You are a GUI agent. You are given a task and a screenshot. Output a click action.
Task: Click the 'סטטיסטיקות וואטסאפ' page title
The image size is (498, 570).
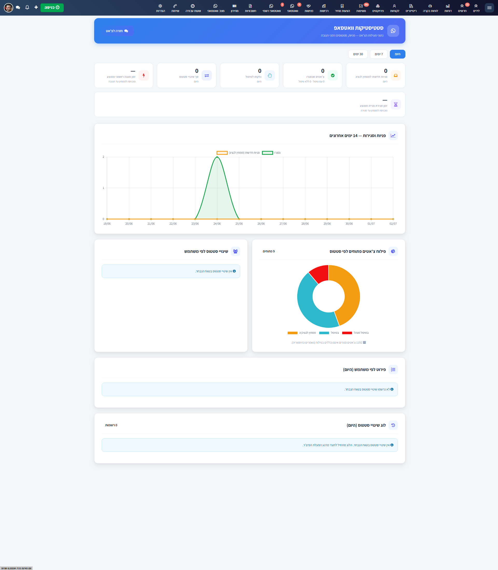coord(358,28)
